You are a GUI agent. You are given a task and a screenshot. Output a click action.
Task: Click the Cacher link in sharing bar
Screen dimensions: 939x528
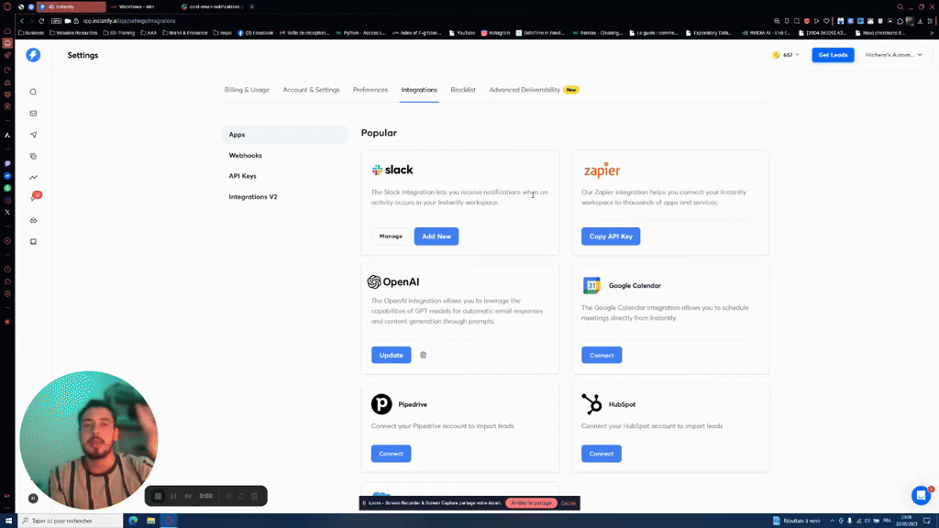[x=569, y=503]
